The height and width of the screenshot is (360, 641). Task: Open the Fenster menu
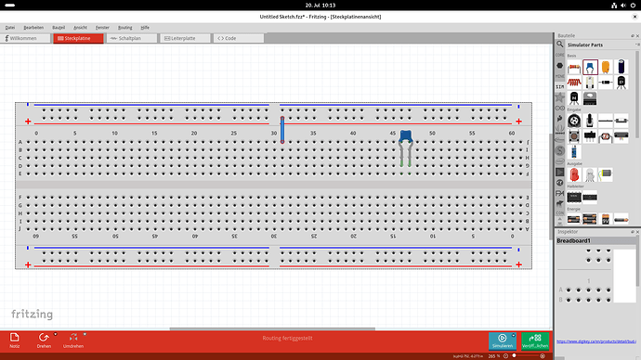click(x=102, y=28)
